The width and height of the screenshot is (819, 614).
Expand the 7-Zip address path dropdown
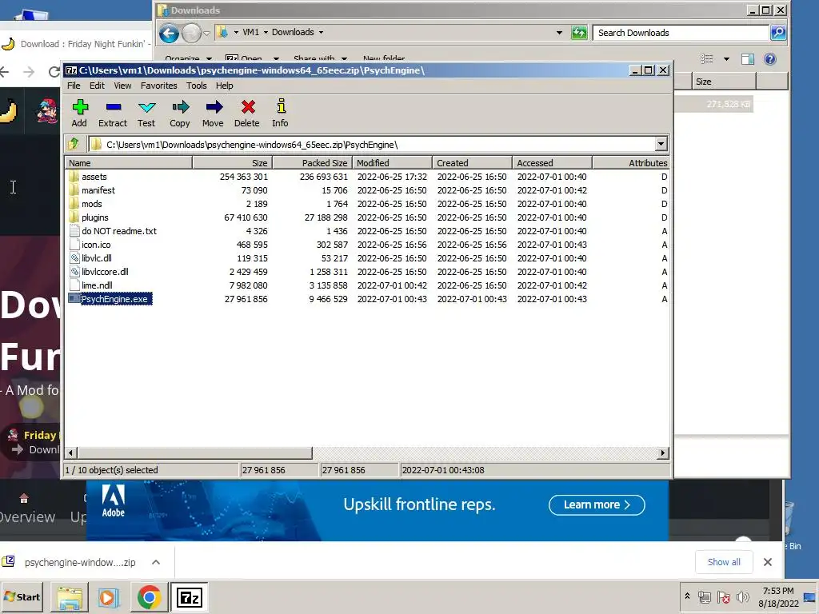(661, 144)
